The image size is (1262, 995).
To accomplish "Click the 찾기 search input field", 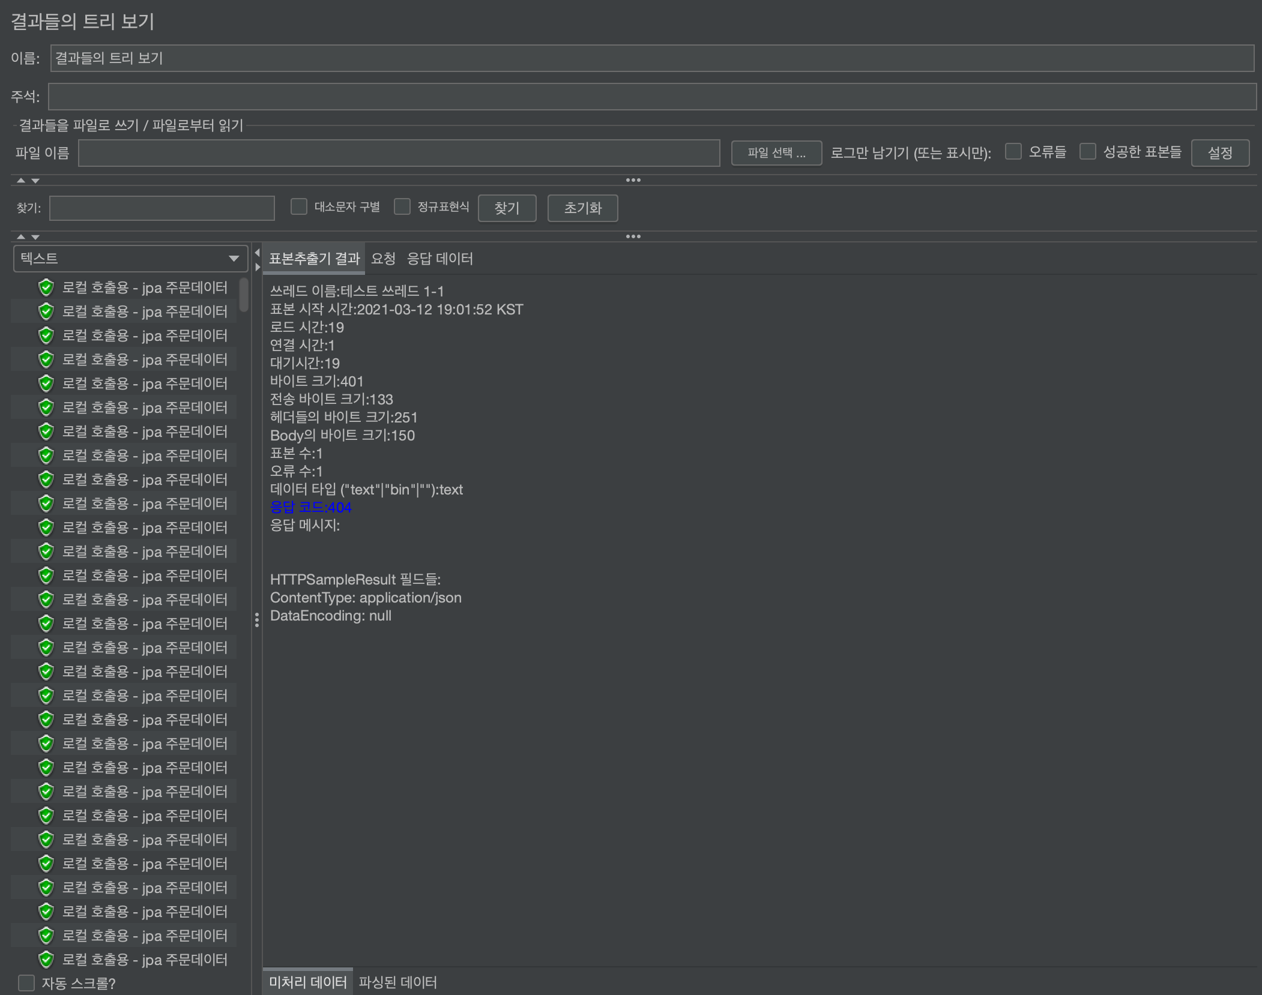I will pos(162,208).
